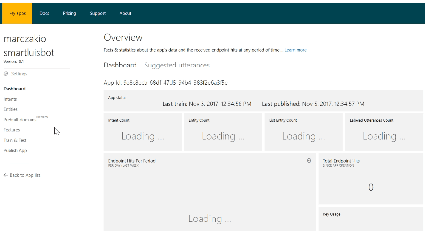Viewport: 425px width, 231px height.
Task: Open the Train & Test section
Action: [15, 140]
